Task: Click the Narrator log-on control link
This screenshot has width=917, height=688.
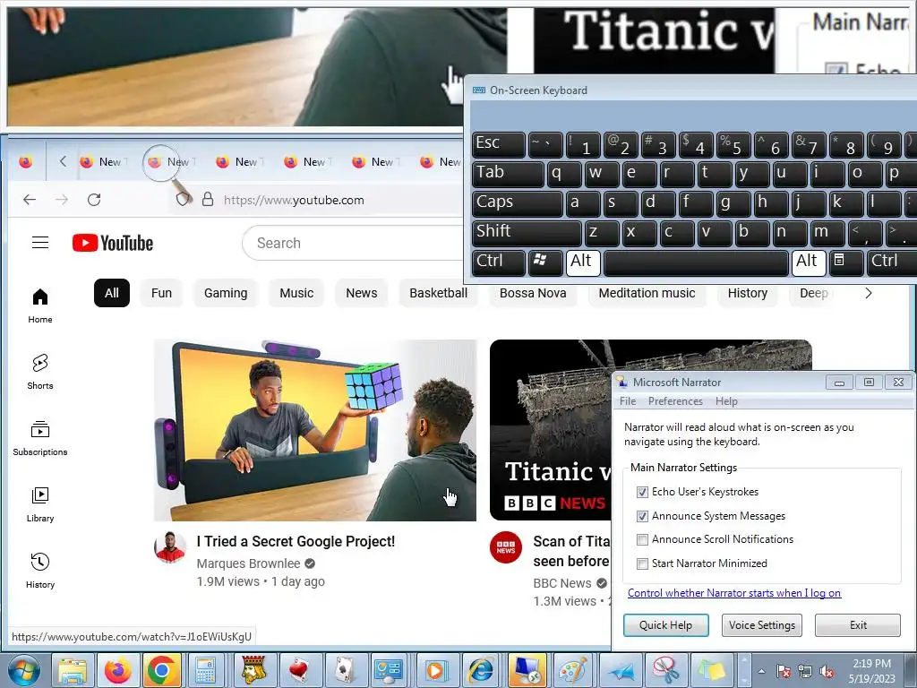Action: 734,593
